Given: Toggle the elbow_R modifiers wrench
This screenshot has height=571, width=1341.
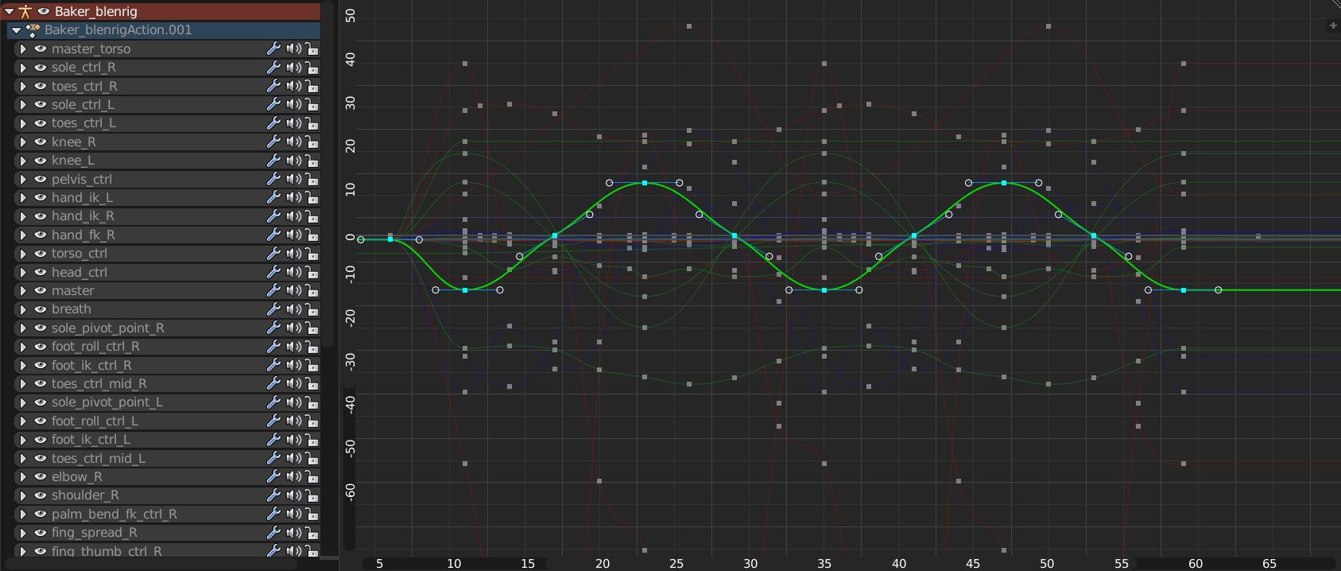Looking at the screenshot, I should 273,476.
